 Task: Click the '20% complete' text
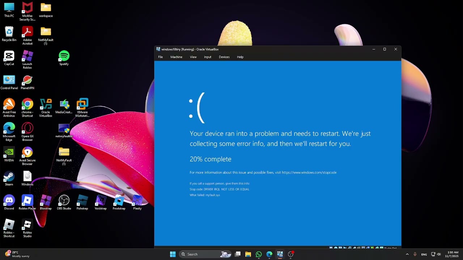(211, 159)
